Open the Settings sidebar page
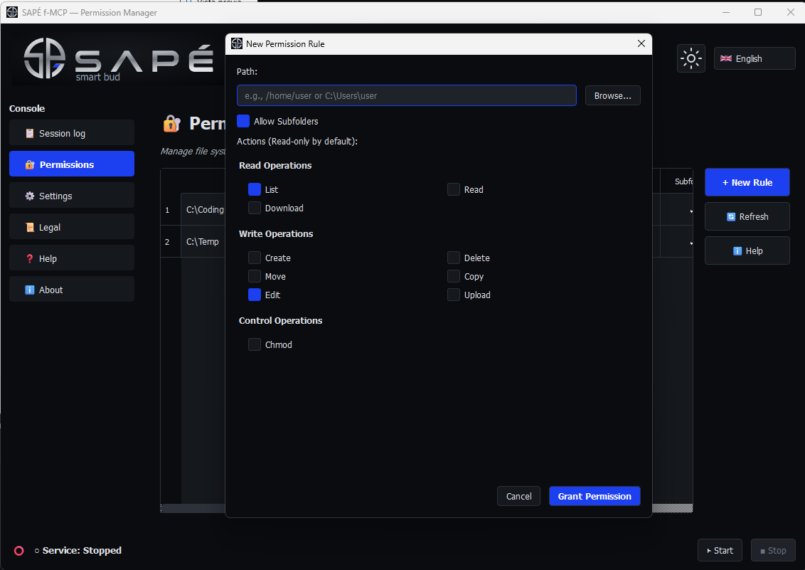The width and height of the screenshot is (805, 570). pyautogui.click(x=72, y=196)
